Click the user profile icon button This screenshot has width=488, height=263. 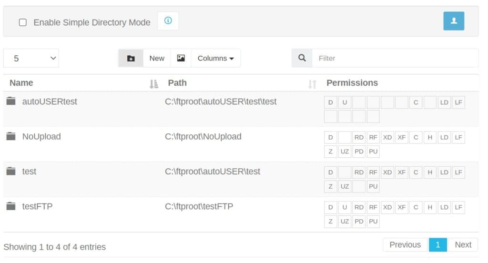(x=454, y=21)
